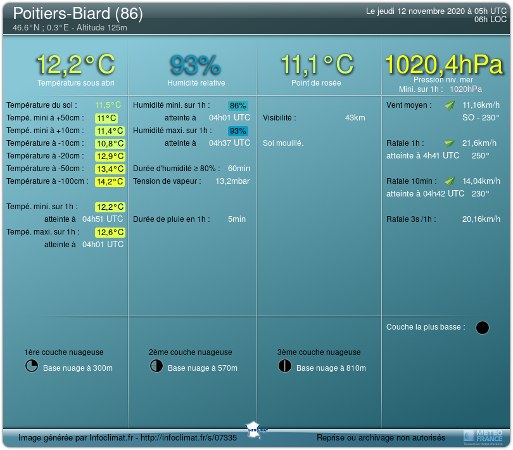Click the Température à -20cm value 12,9°C
This screenshot has height=450, width=513.
pyautogui.click(x=110, y=156)
